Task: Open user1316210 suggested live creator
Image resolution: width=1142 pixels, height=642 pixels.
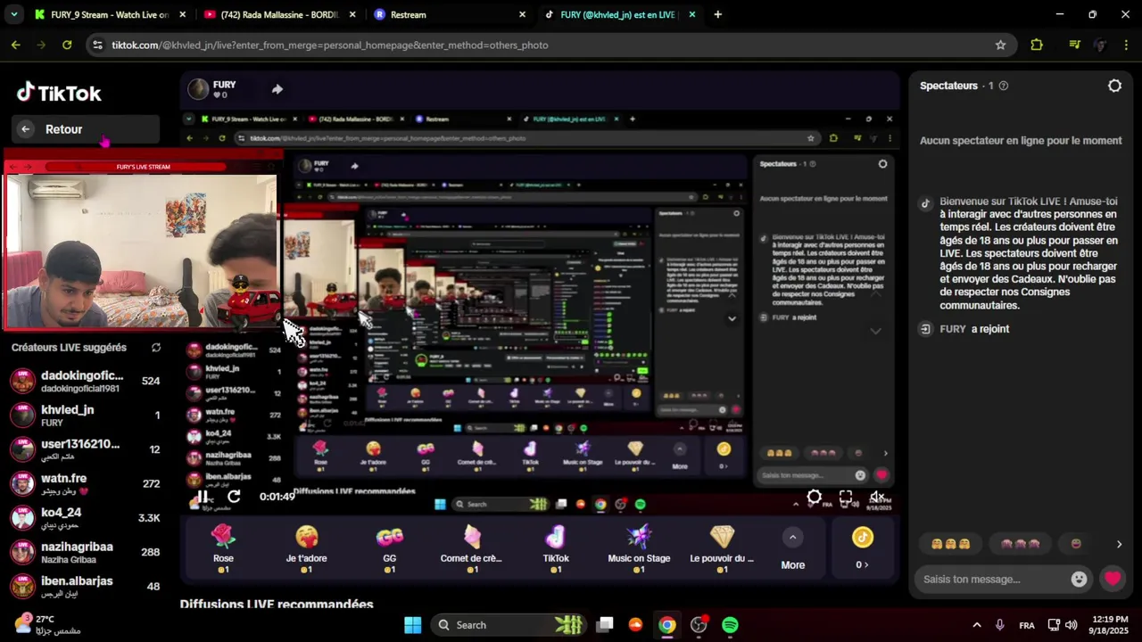Action: [86, 449]
